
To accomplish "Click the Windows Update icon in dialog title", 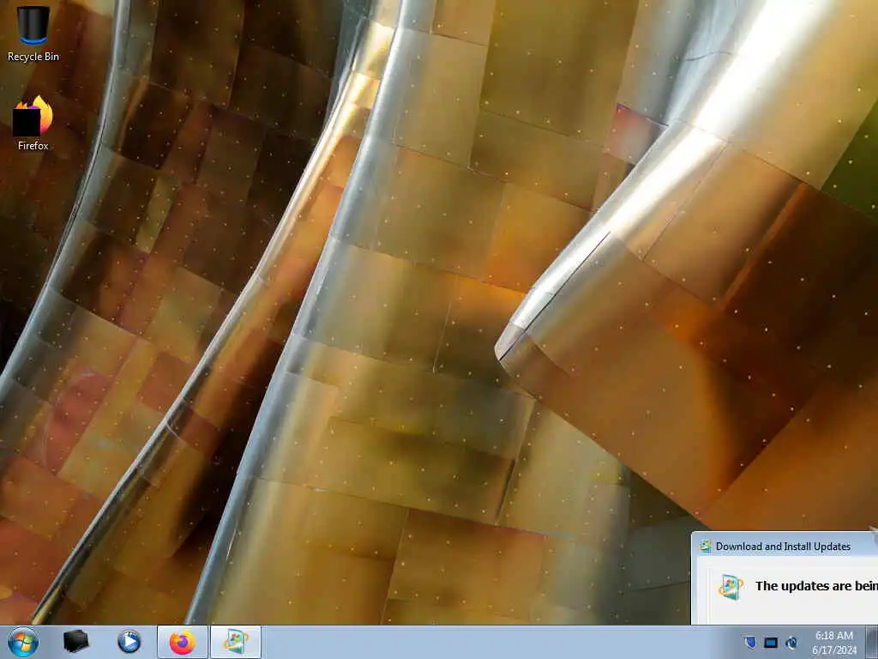I will (706, 546).
